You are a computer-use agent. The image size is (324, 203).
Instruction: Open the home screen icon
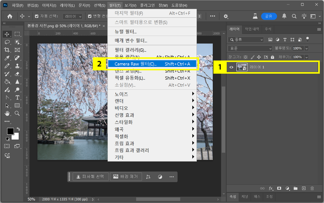tap(10, 16)
